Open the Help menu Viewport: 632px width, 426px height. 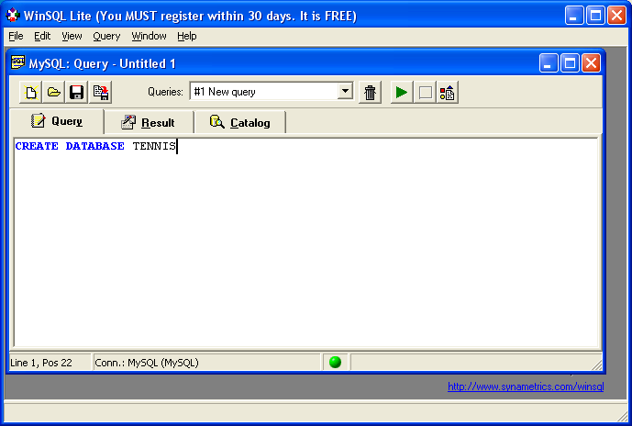(186, 36)
